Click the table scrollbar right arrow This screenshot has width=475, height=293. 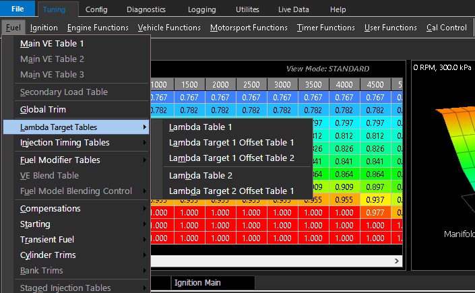point(397,261)
